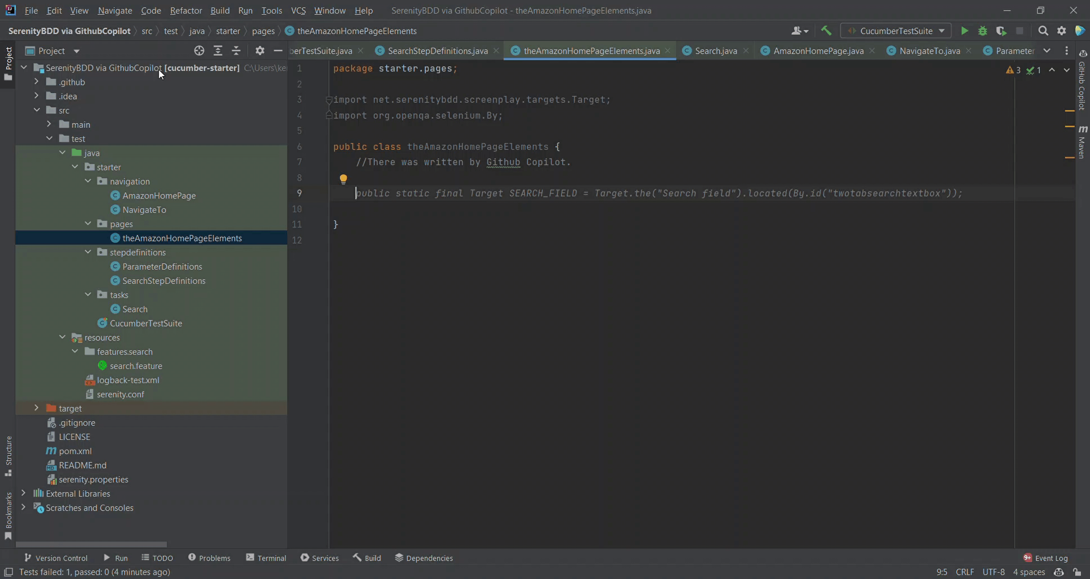The height and width of the screenshot is (579, 1090).
Task: Change UTF-8 file encoding in status bar
Action: (x=994, y=572)
